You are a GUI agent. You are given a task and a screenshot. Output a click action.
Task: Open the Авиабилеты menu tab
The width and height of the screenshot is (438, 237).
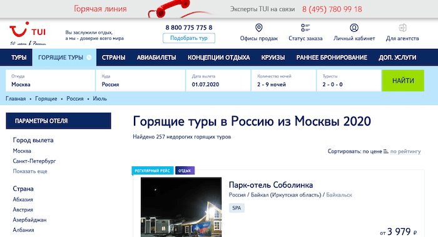click(x=156, y=58)
